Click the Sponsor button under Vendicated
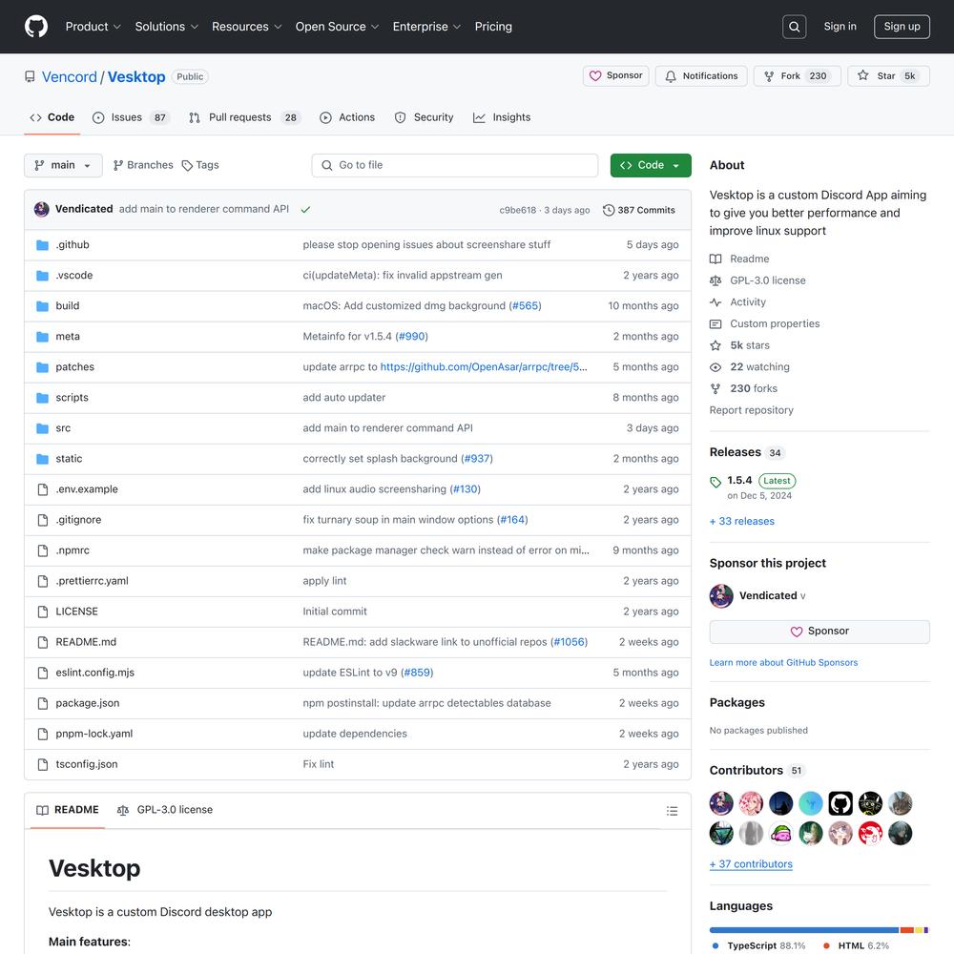 click(x=819, y=632)
